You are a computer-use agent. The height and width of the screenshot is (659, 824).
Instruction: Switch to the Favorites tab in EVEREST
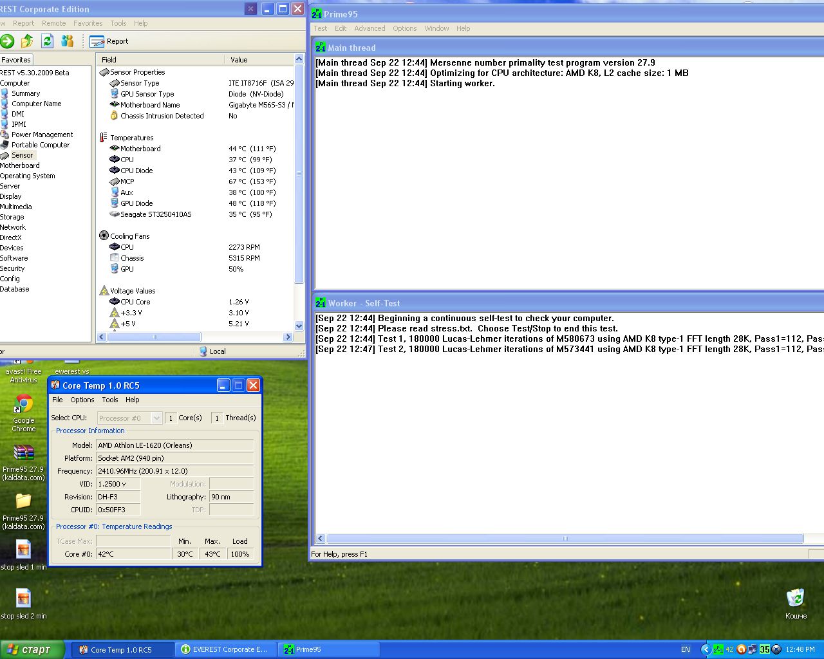coord(16,60)
